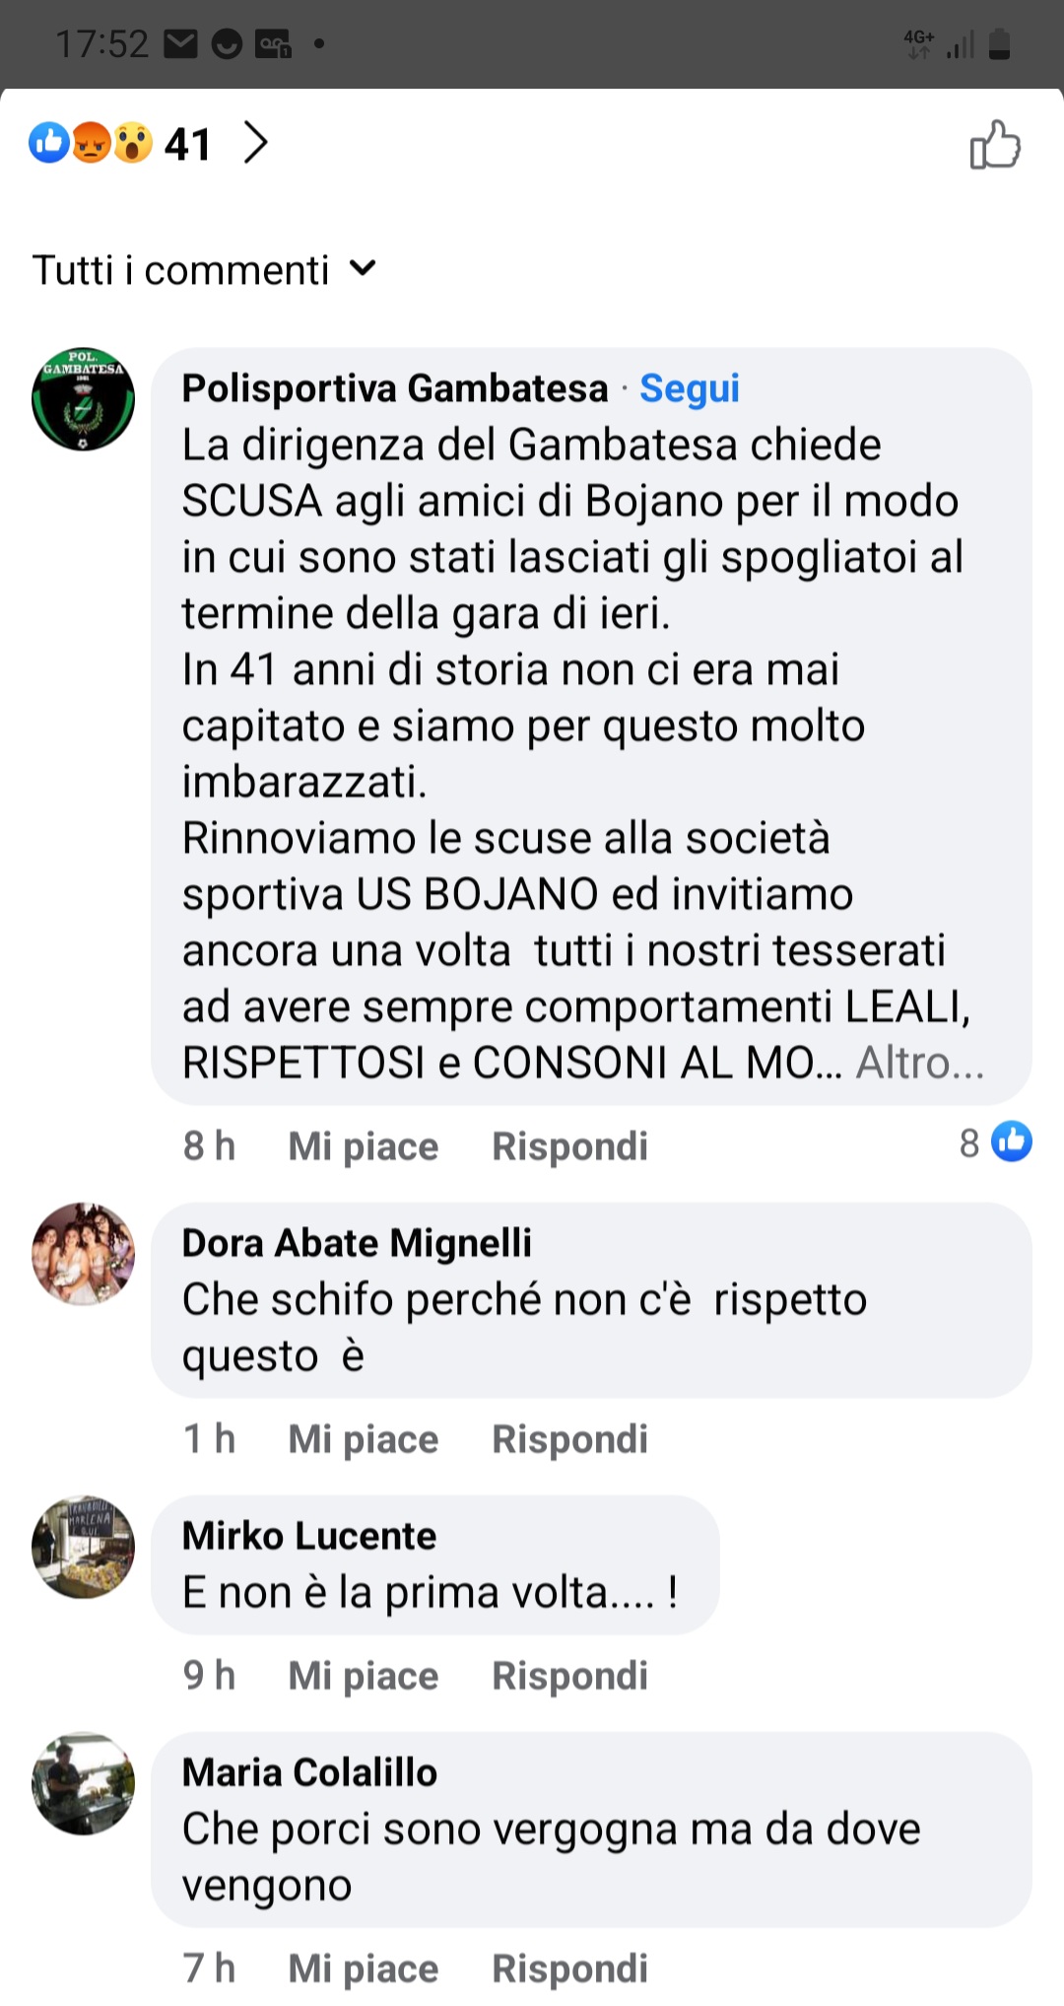Open Polisportiva Gambatesa profile picture

coord(83,398)
